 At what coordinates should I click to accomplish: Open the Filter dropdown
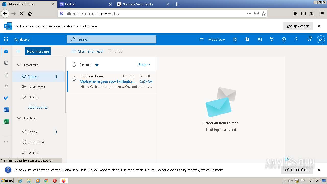pos(144,65)
